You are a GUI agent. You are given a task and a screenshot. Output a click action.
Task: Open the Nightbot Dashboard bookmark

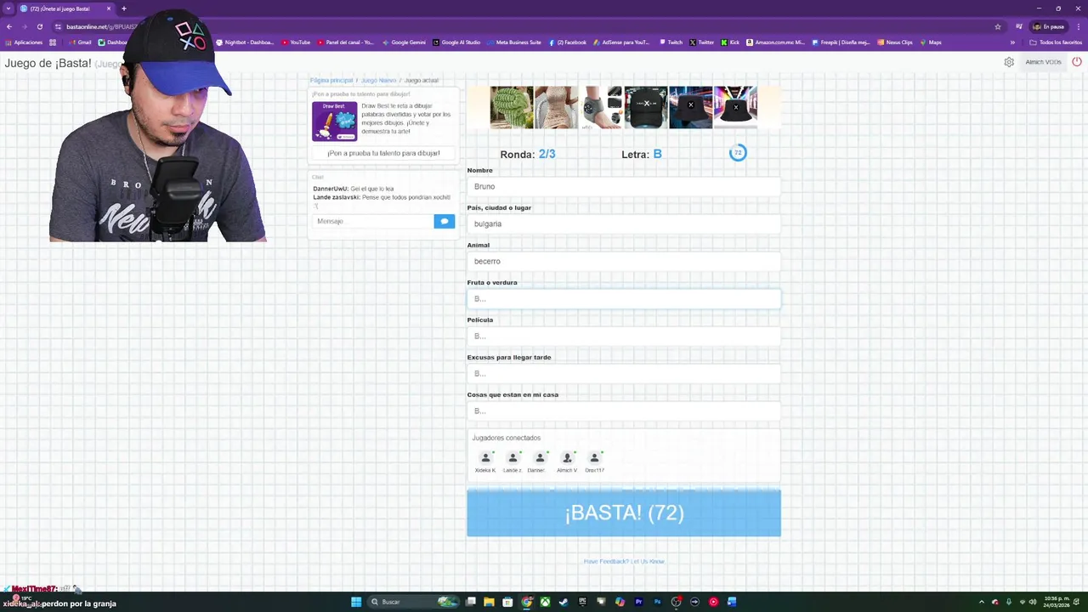(243, 42)
